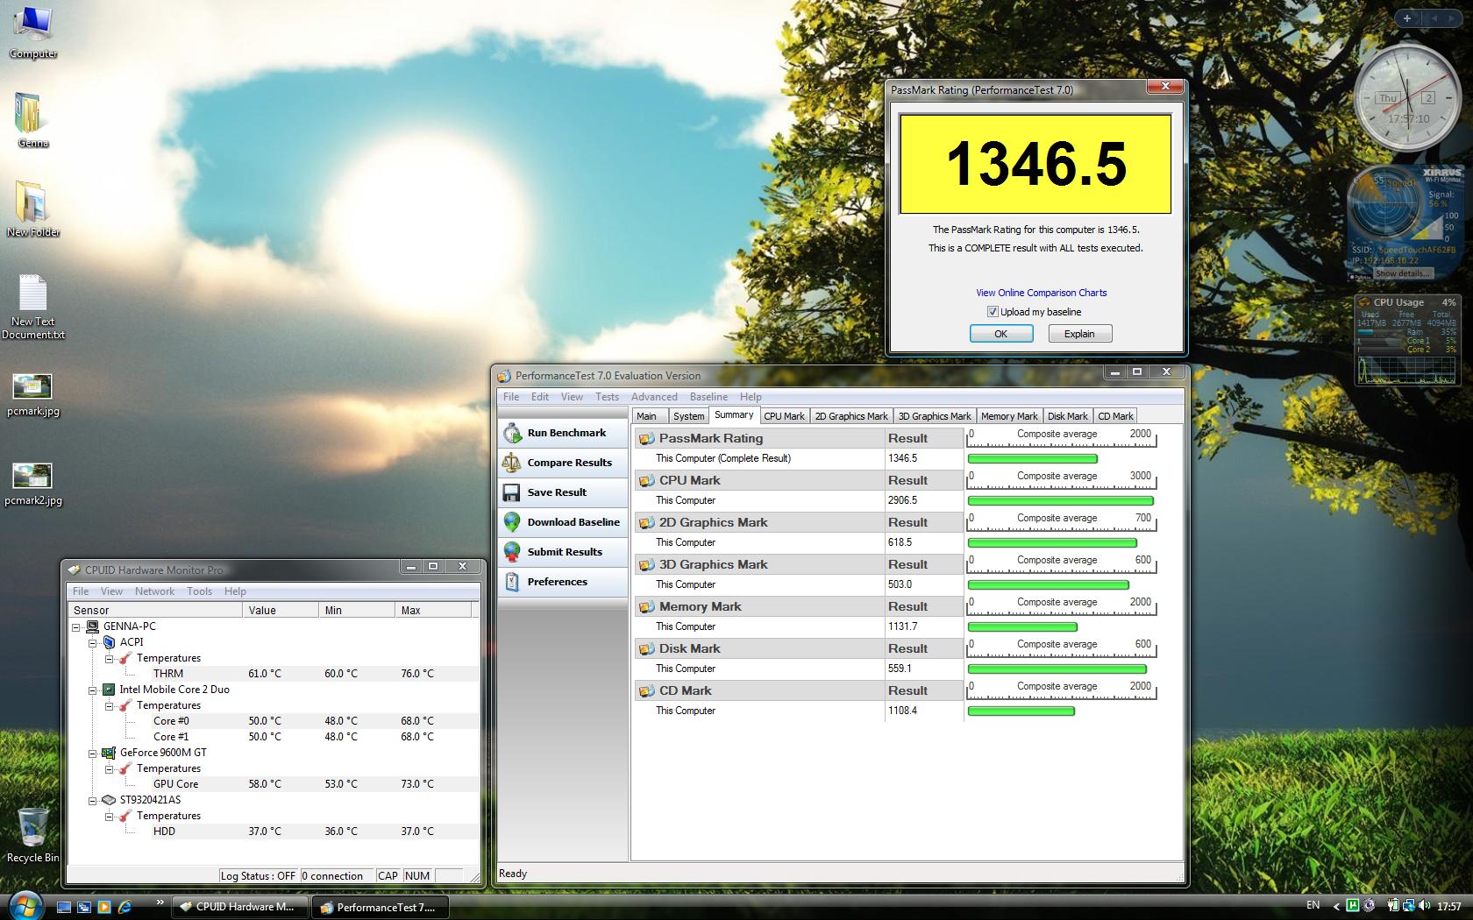
Task: Click the Intel Mobile Core 2 Duo chip icon
Action: coord(109,690)
